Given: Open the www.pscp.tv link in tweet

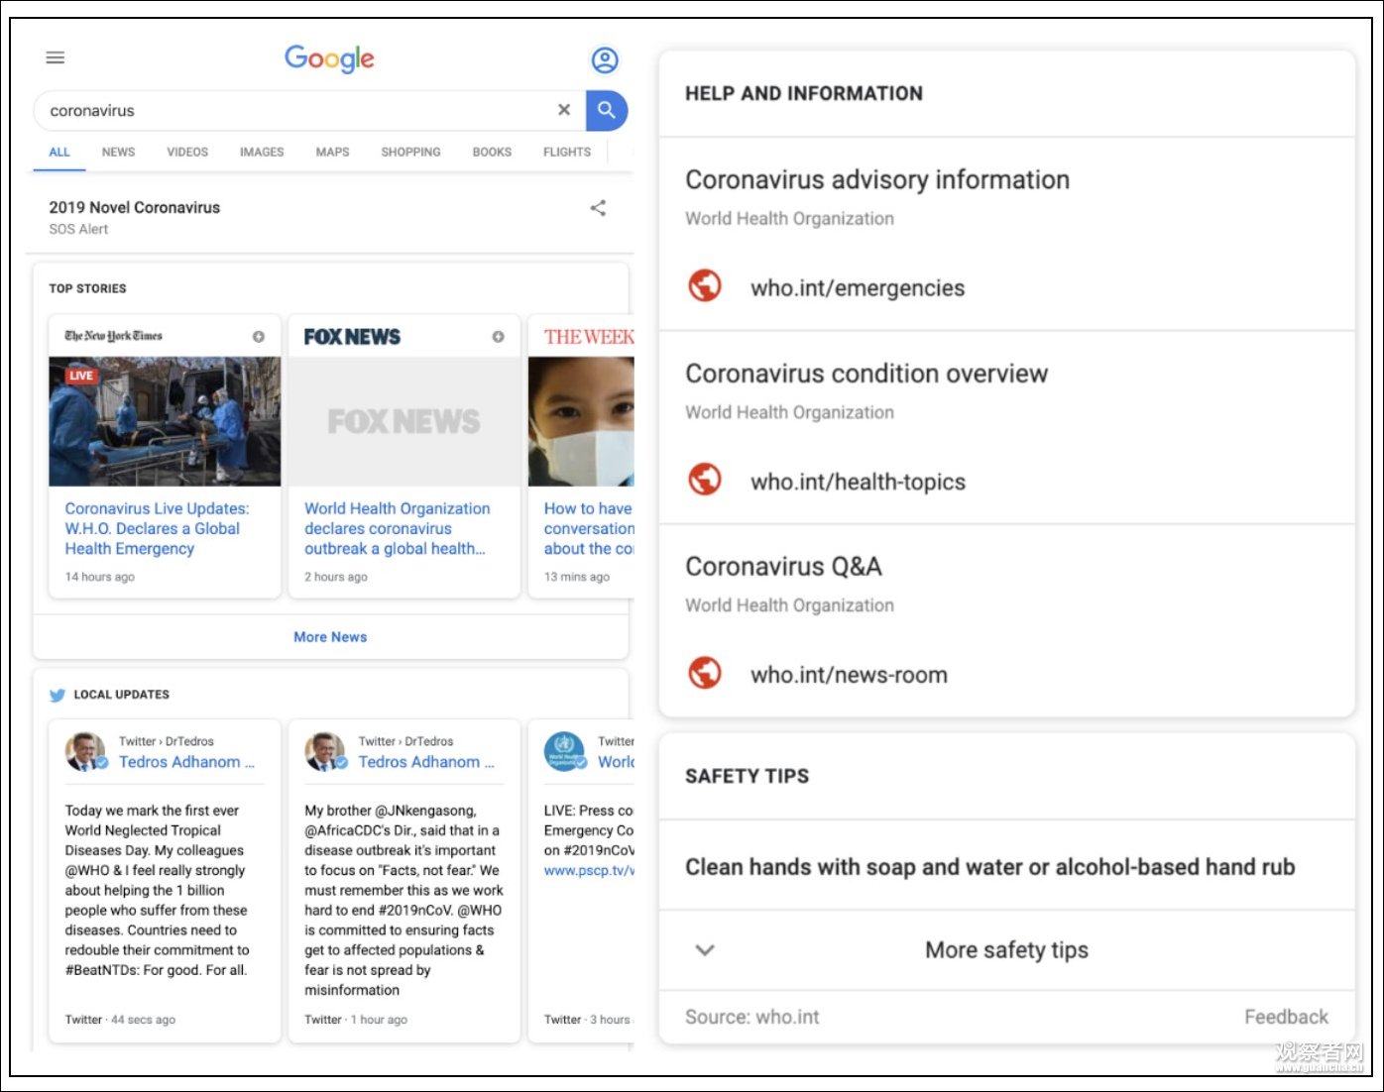Looking at the screenshot, I should 589,870.
